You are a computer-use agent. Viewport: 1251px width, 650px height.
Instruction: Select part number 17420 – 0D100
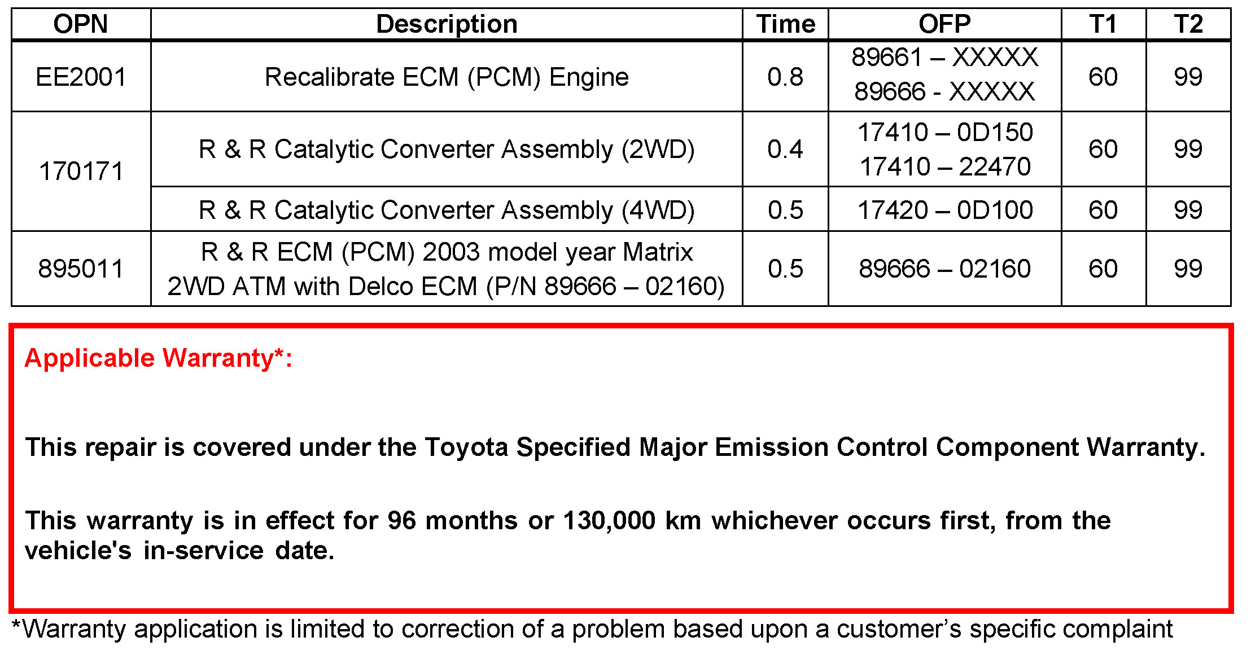(x=944, y=210)
